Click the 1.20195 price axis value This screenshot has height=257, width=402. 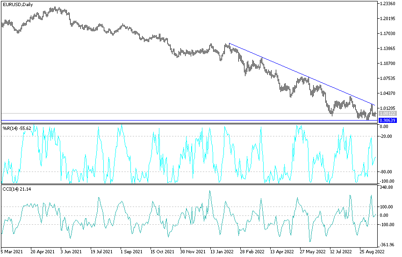[388, 18]
